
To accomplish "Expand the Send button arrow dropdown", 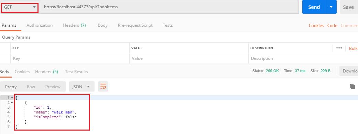I will 331,7.
